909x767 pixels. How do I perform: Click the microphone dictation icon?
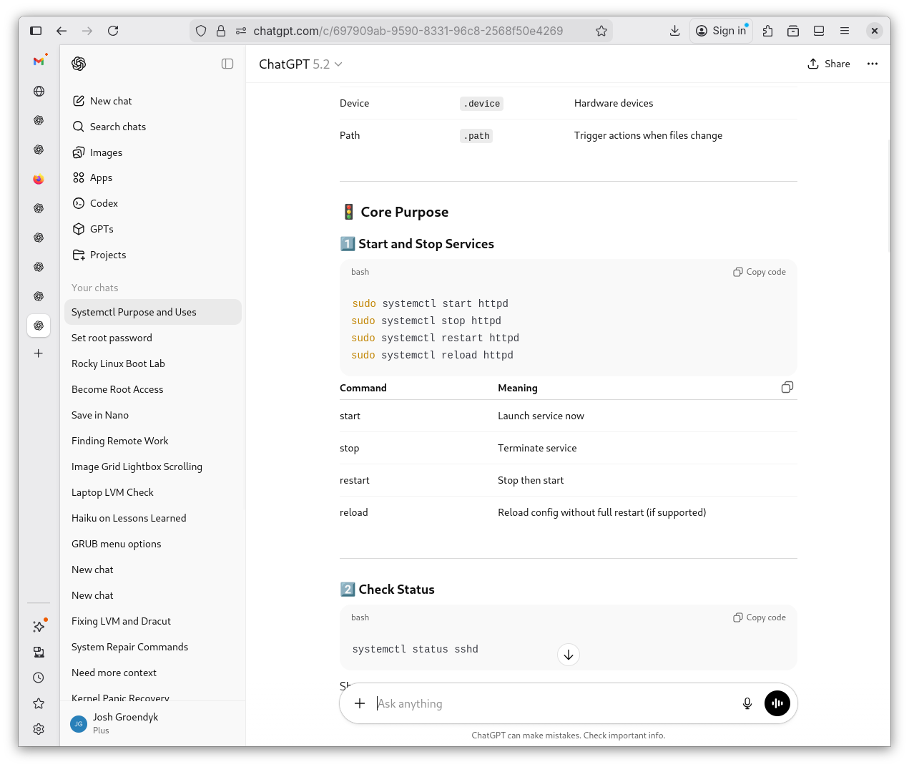[x=747, y=703]
